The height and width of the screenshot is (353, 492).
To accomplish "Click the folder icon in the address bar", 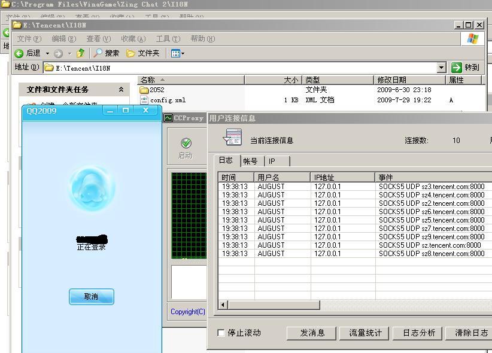I will (48, 68).
